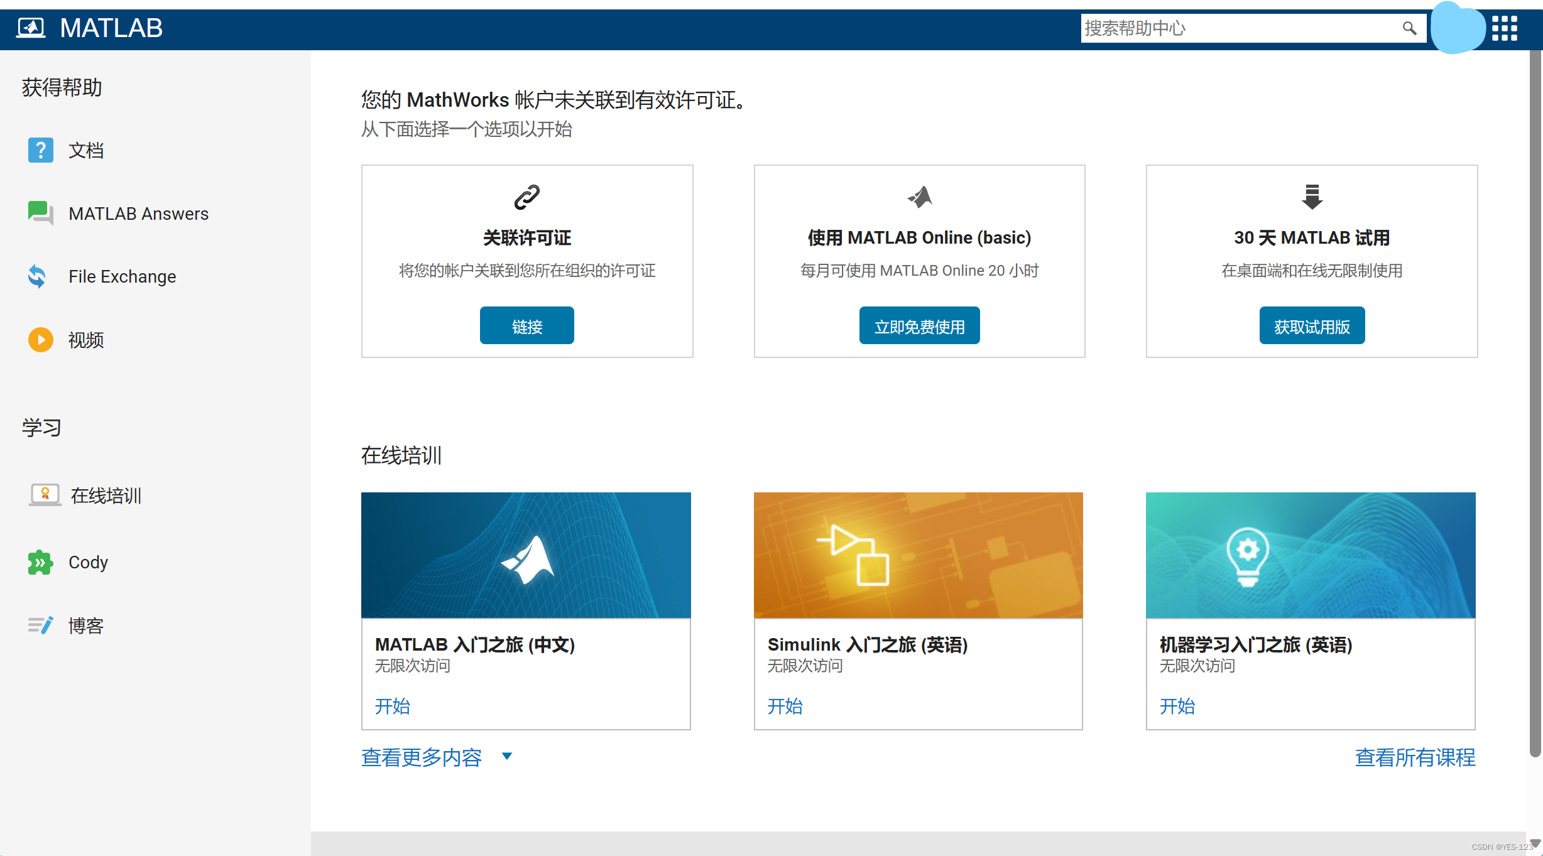Click the Simulink 入门之旅 (英语) title
Viewport: 1543px width, 856px height.
coord(868,644)
